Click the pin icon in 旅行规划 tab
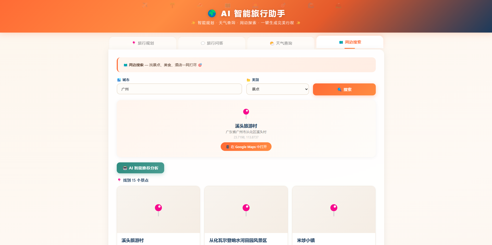Viewport: 492px width, 245px height. [x=134, y=43]
